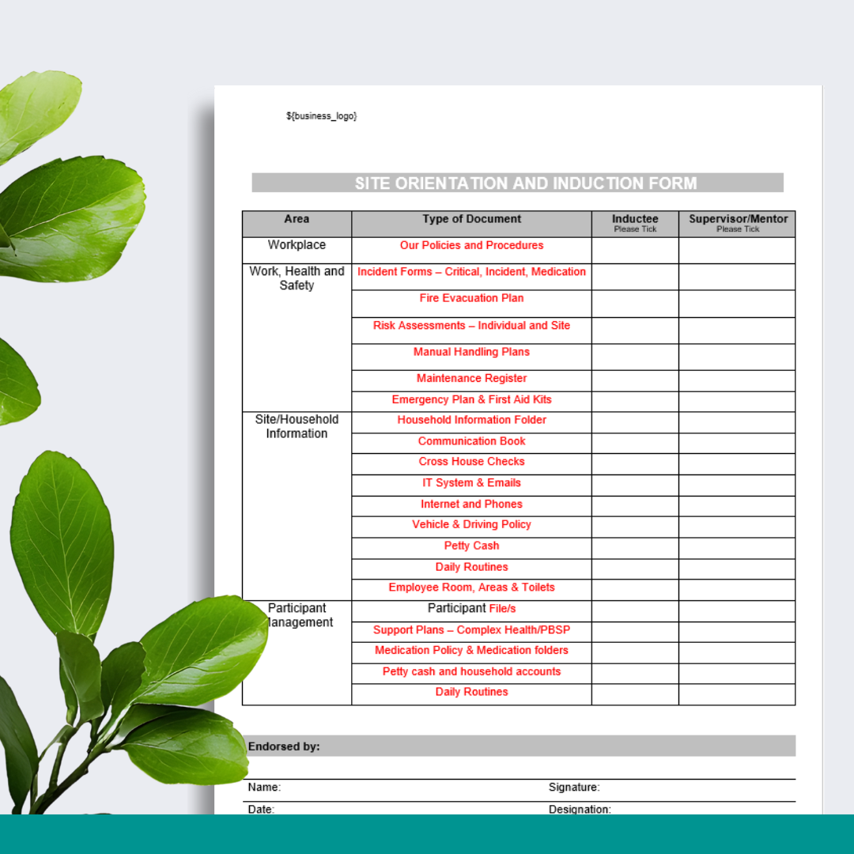Select Medication Policy & Medication folders
Screen dimensions: 854x854
click(471, 650)
